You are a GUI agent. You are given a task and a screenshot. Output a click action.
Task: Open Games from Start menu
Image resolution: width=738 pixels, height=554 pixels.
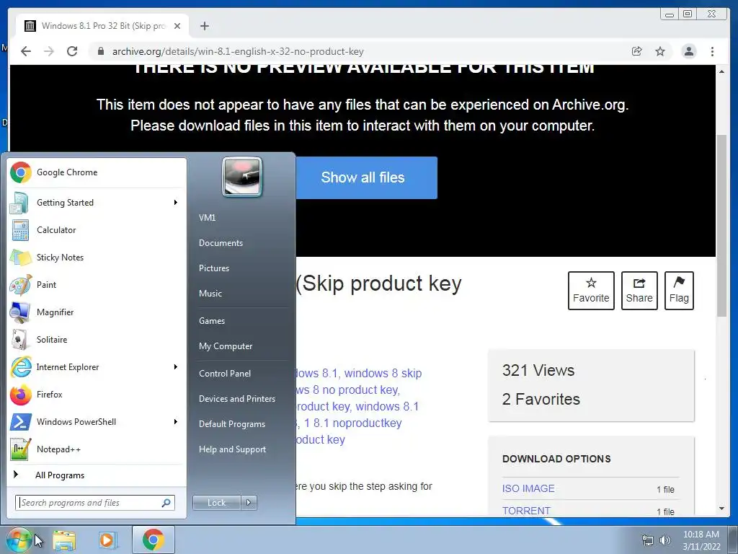tap(212, 321)
